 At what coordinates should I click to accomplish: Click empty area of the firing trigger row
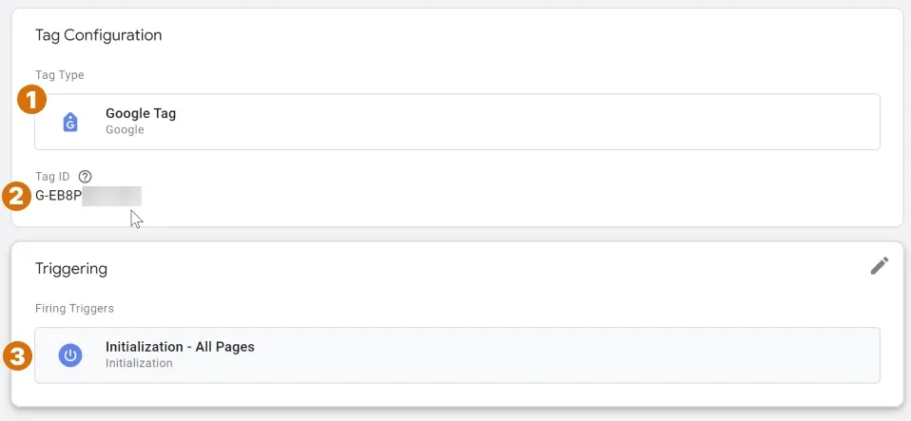pos(552,355)
